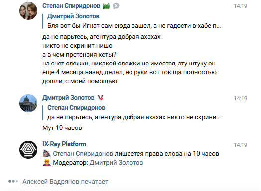
Task: Click the crossed-out speaker mute icon
Action: point(47,154)
